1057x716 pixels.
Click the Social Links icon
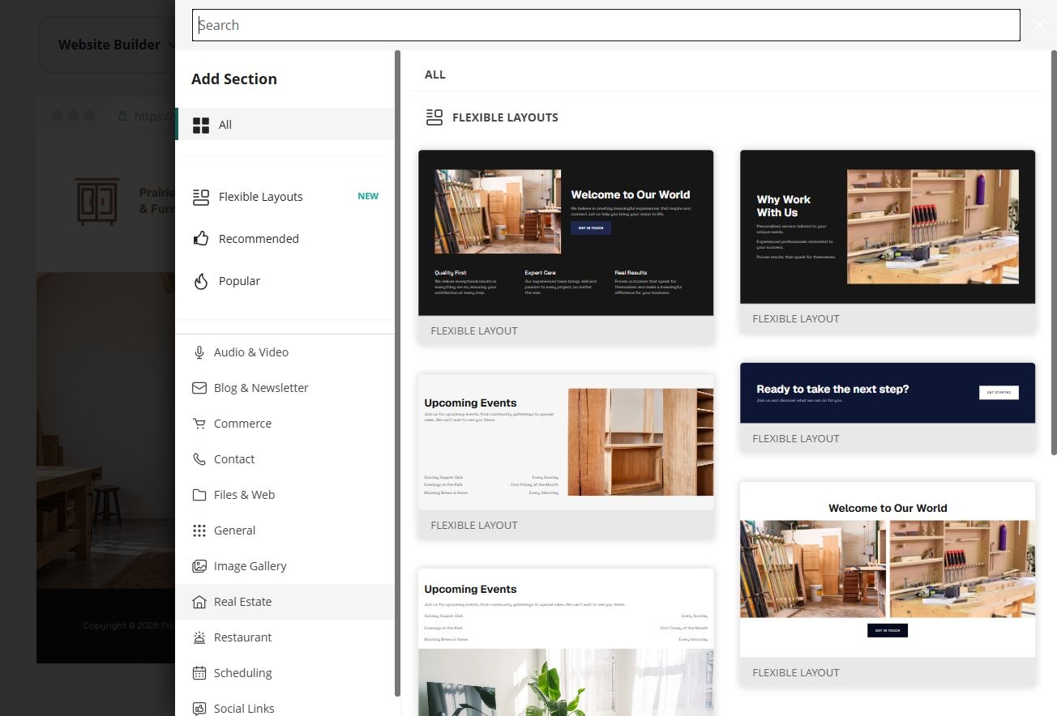(199, 709)
